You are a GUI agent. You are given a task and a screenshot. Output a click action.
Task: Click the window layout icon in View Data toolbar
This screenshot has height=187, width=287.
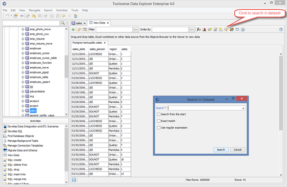tap(237, 30)
